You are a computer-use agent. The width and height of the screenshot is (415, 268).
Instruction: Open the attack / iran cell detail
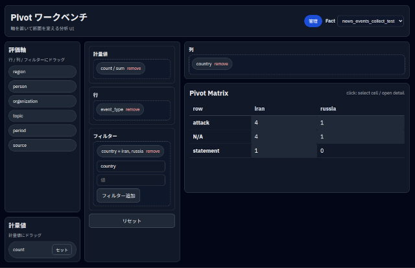pyautogui.click(x=283, y=122)
